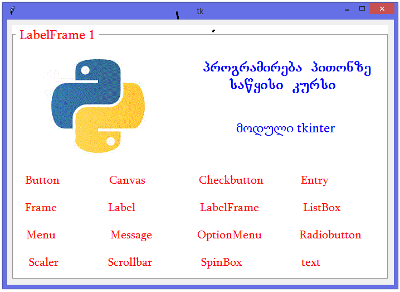Screen dimensions: 400x292
Task: Select the Label text in second row
Action: tap(121, 207)
